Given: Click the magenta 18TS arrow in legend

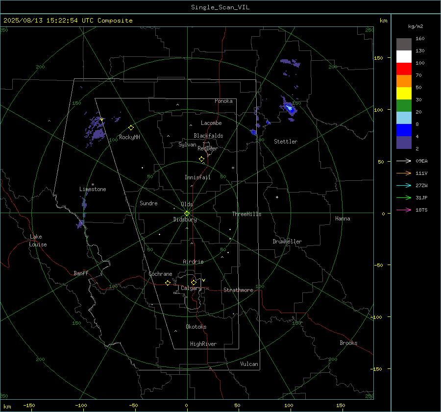Looking at the screenshot, I should coord(404,210).
